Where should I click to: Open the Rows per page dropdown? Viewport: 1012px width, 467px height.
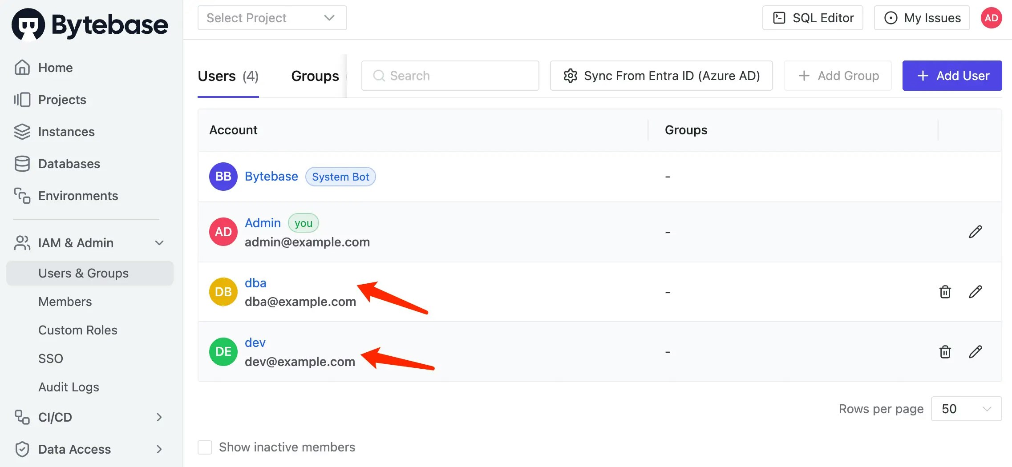point(966,409)
